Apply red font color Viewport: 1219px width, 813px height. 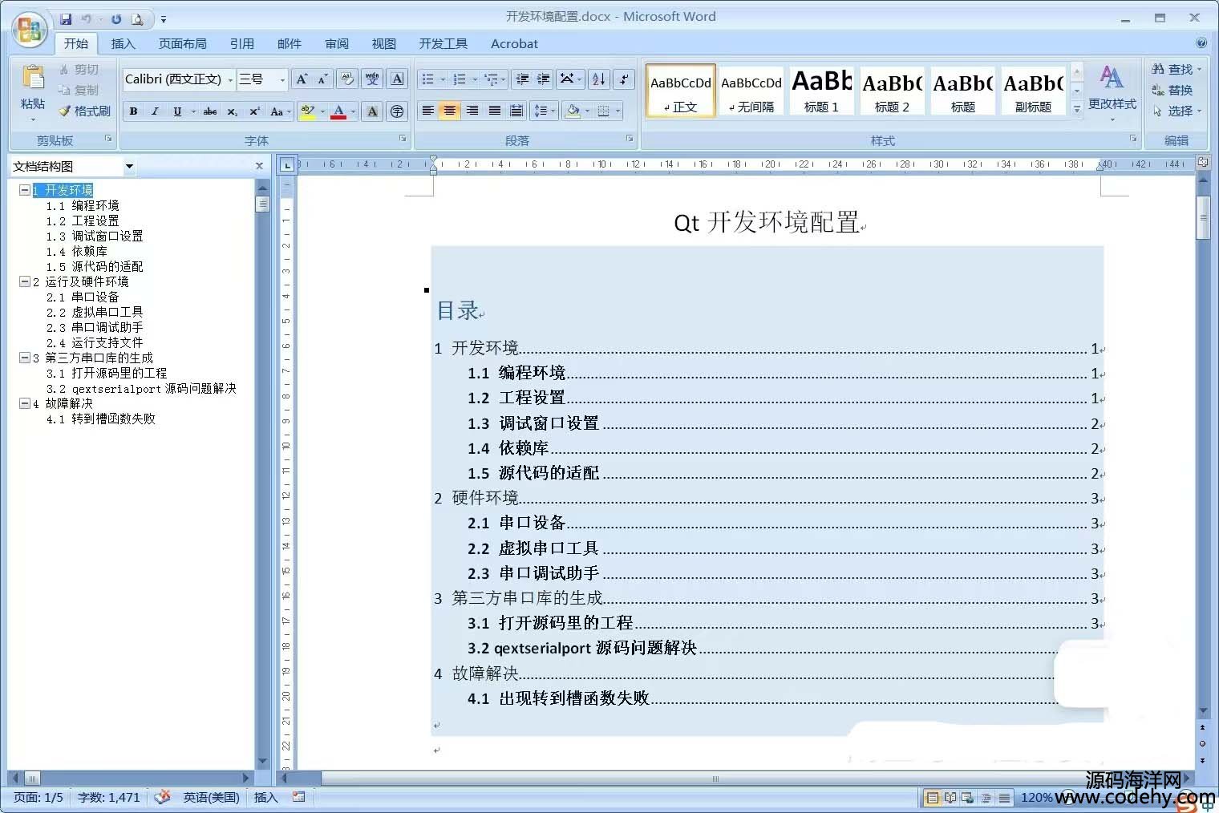(x=338, y=111)
